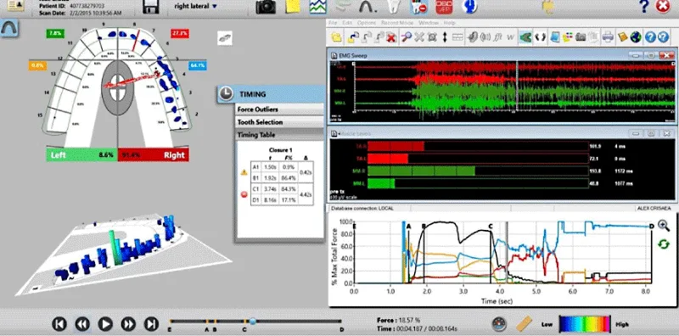Click the globe icon in EMG toolbar
This screenshot has width=679, height=336.
[635, 37]
